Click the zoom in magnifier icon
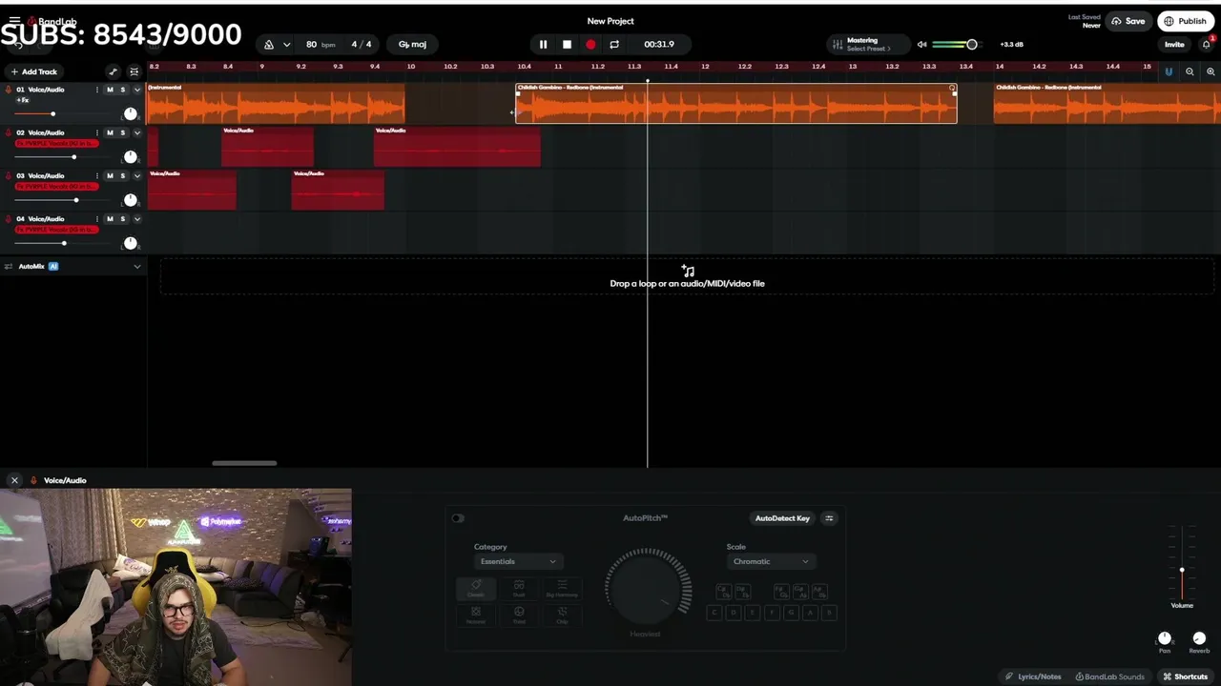 pos(1211,71)
